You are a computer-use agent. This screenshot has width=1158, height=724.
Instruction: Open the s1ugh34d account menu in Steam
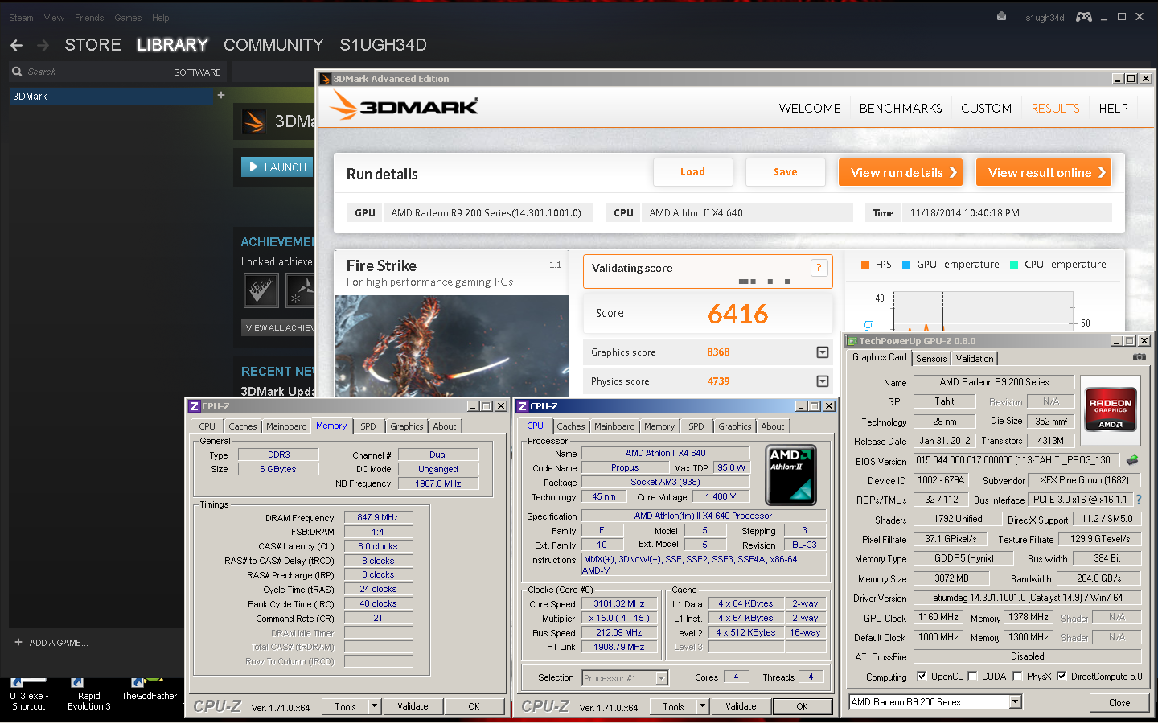pos(1045,18)
